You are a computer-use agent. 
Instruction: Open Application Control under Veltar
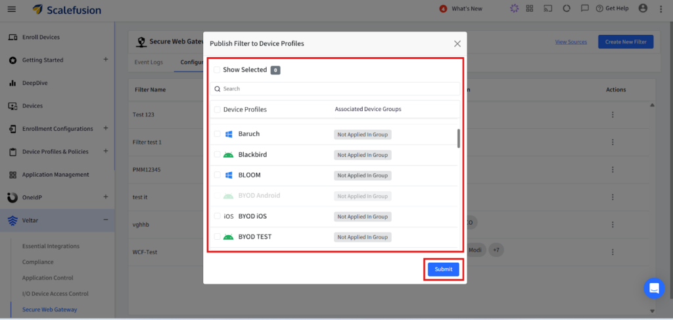coord(47,278)
